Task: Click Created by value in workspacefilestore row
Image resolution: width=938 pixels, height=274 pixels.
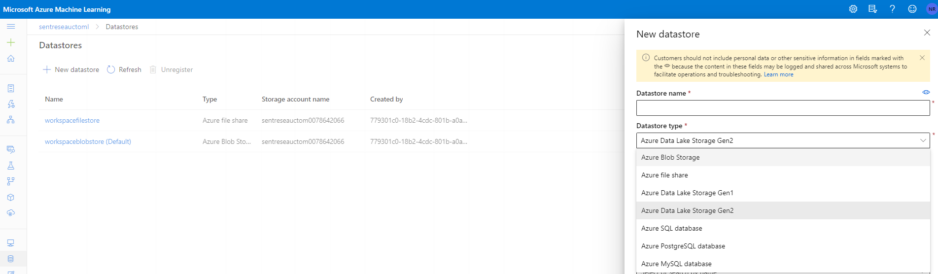Action: 418,120
